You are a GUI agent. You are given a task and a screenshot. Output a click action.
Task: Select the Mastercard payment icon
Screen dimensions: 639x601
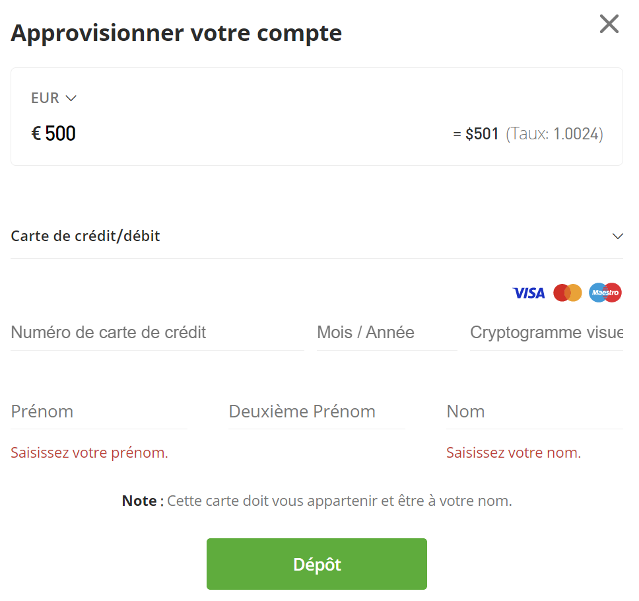click(568, 293)
